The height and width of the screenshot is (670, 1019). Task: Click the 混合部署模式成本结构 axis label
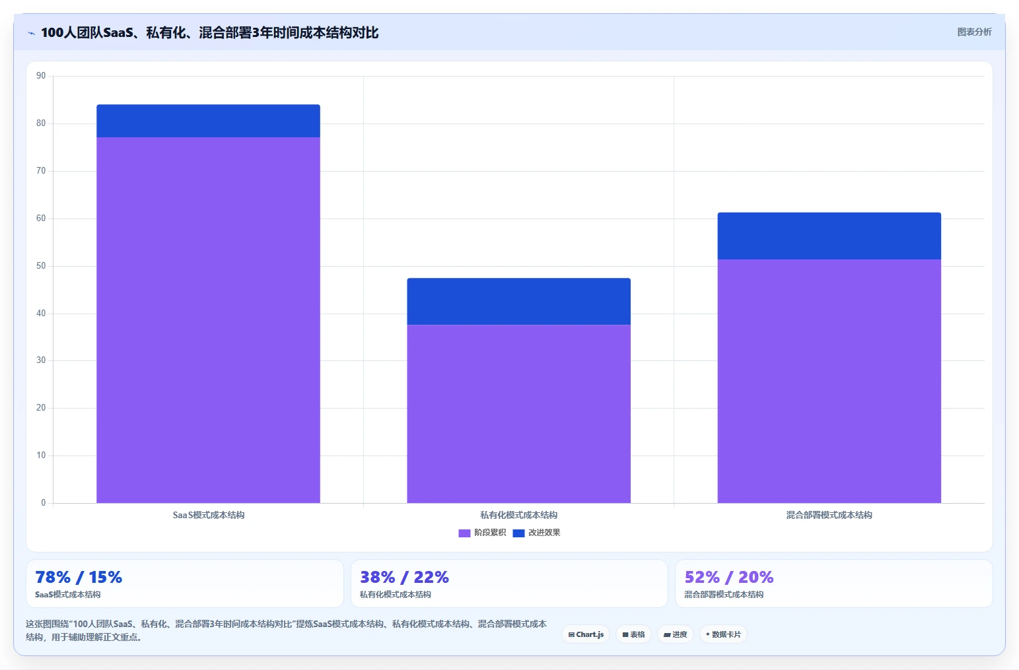pos(829,515)
